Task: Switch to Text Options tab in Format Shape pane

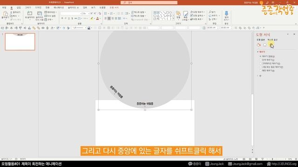Action: click(x=272, y=40)
